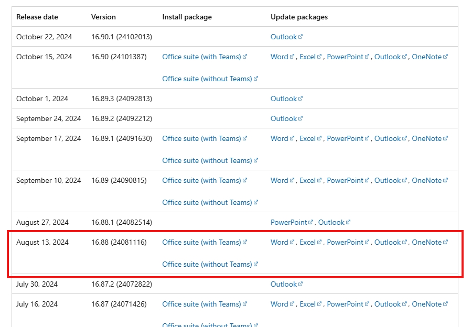This screenshot has width=472, height=327.
Task: Open OneNote update for July 16, 2024
Action: coord(429,304)
